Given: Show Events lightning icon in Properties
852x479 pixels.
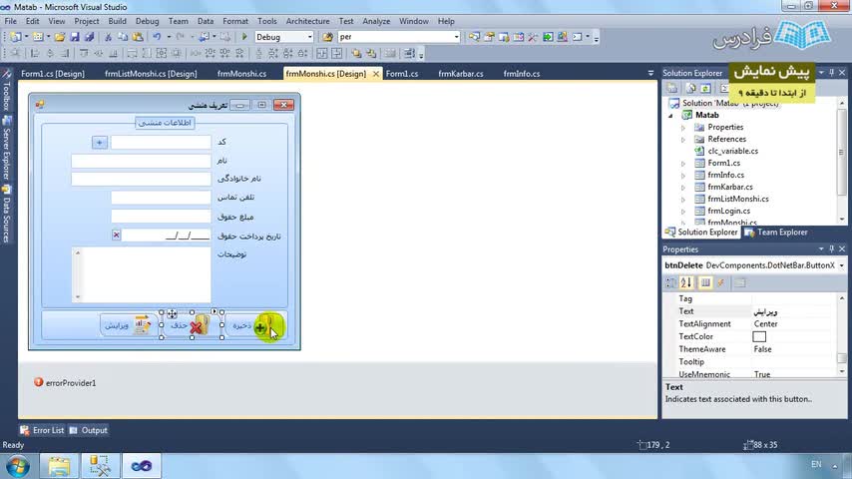Looking at the screenshot, I should 721,282.
